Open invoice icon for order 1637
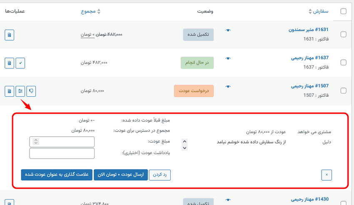Image resolution: width=354 pixels, height=205 pixels. (9, 63)
